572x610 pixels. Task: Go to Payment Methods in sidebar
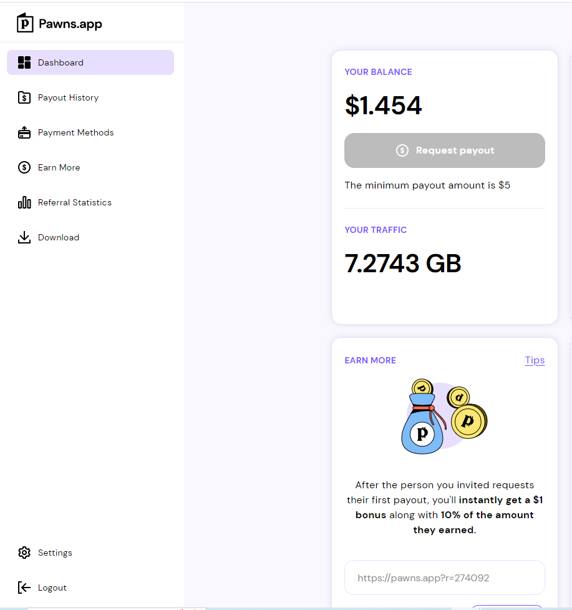pos(75,132)
